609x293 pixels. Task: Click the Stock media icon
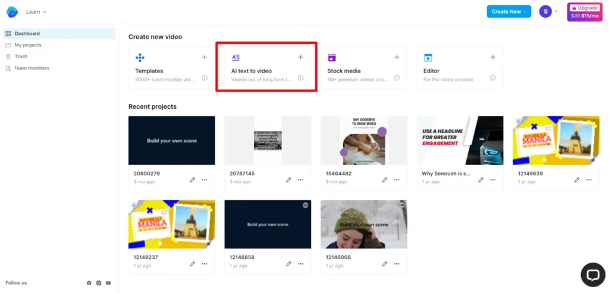(x=332, y=58)
